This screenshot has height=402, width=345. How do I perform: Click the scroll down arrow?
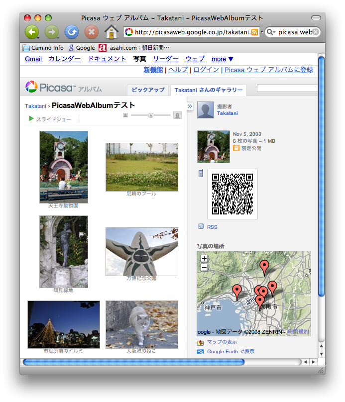321,354
